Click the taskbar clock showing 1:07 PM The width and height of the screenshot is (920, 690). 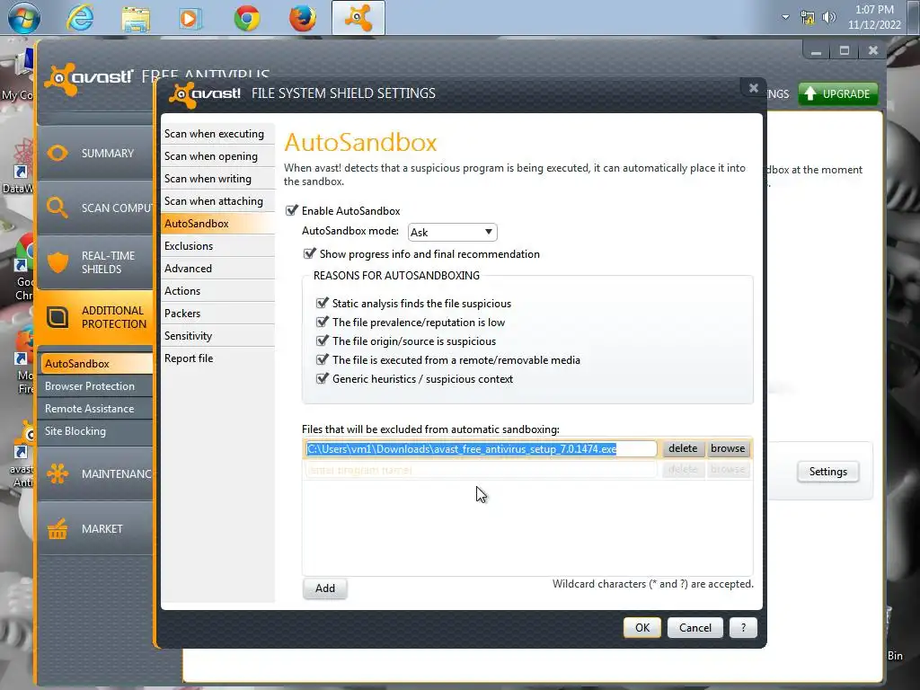(x=874, y=18)
